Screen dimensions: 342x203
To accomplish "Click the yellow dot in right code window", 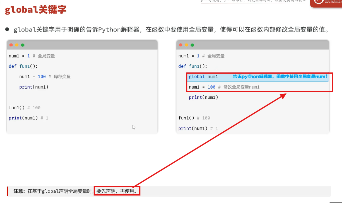I will pyautogui.click(x=187, y=45).
